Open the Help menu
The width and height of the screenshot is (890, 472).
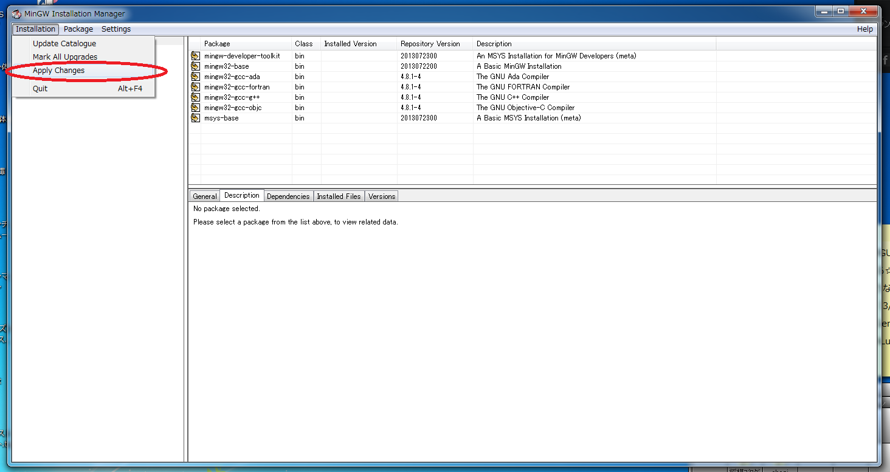click(x=864, y=29)
